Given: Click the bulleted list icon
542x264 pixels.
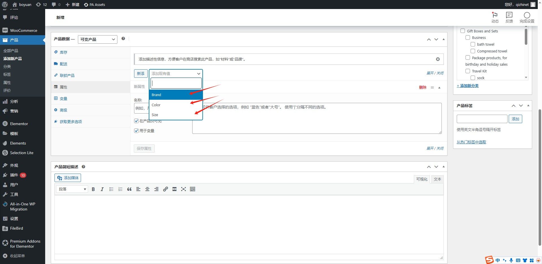Looking at the screenshot, I should (111, 189).
